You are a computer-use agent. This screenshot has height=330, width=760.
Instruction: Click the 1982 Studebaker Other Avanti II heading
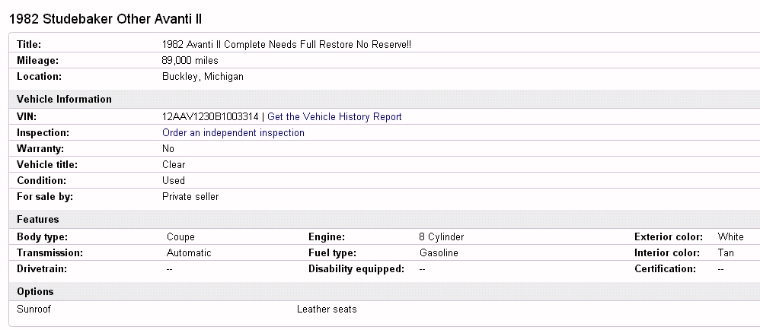tap(105, 17)
